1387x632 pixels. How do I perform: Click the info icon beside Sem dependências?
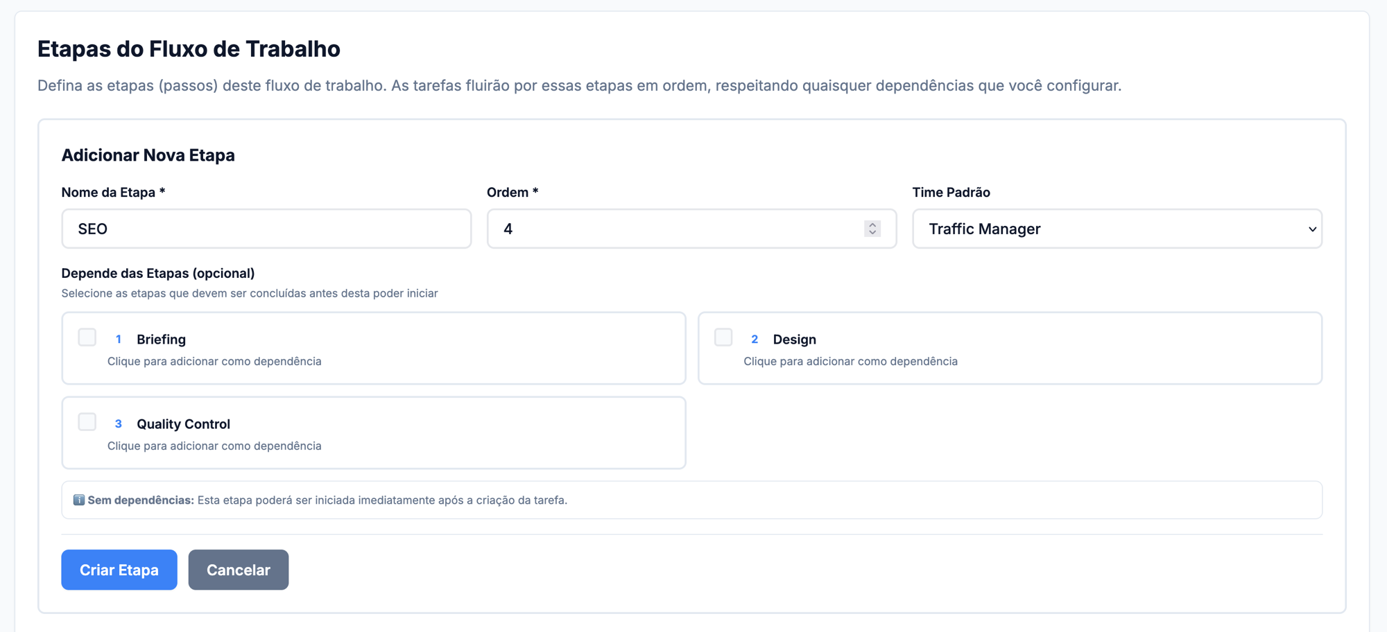[79, 500]
